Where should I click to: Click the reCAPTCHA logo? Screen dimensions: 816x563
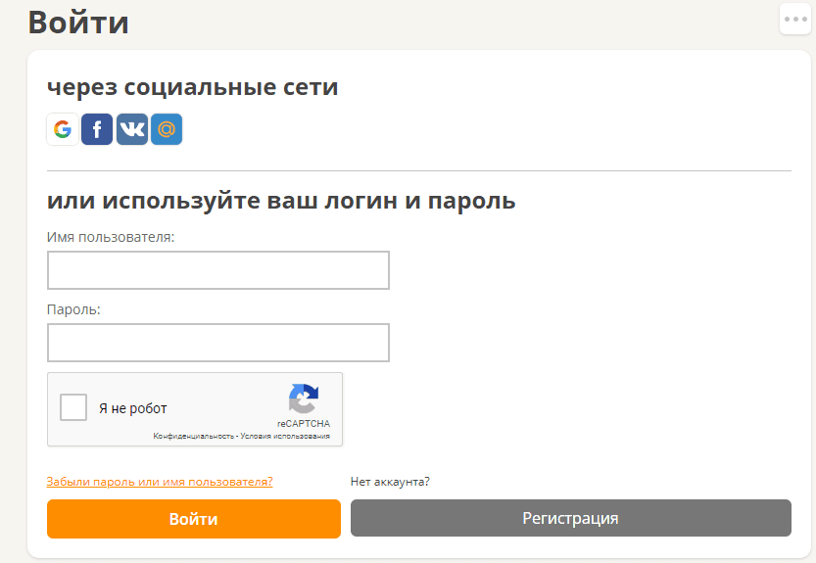click(x=303, y=399)
